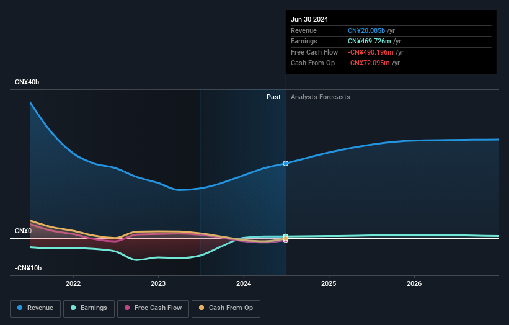
Task: Click the Earnings row label in tooltip
Action: coord(304,41)
